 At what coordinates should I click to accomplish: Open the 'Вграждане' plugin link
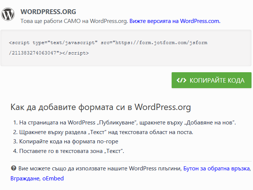coord(25,179)
